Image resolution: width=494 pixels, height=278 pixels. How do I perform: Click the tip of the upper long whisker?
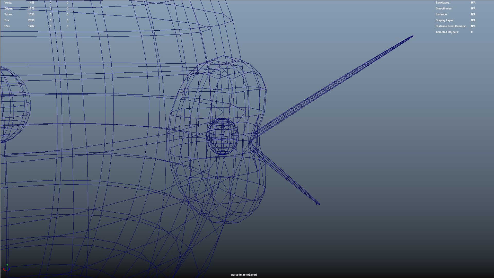(x=412, y=36)
